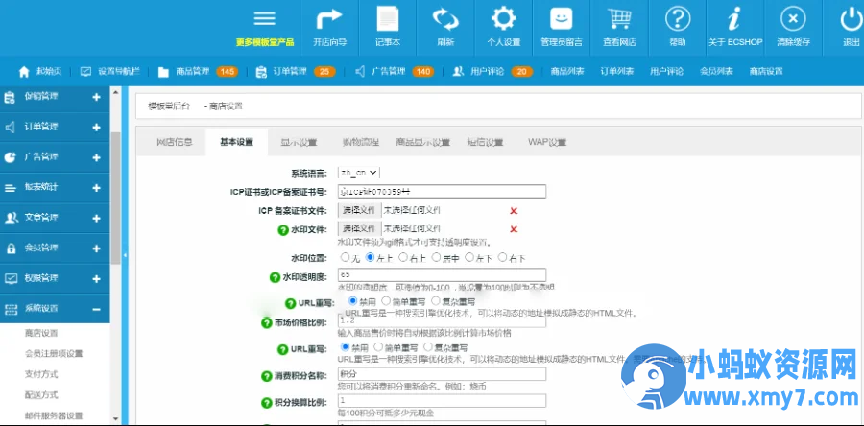Select 右上 for 水印位置
864x426 pixels.
point(403,257)
